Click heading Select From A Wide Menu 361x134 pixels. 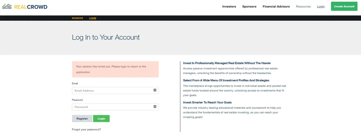click(x=226, y=80)
